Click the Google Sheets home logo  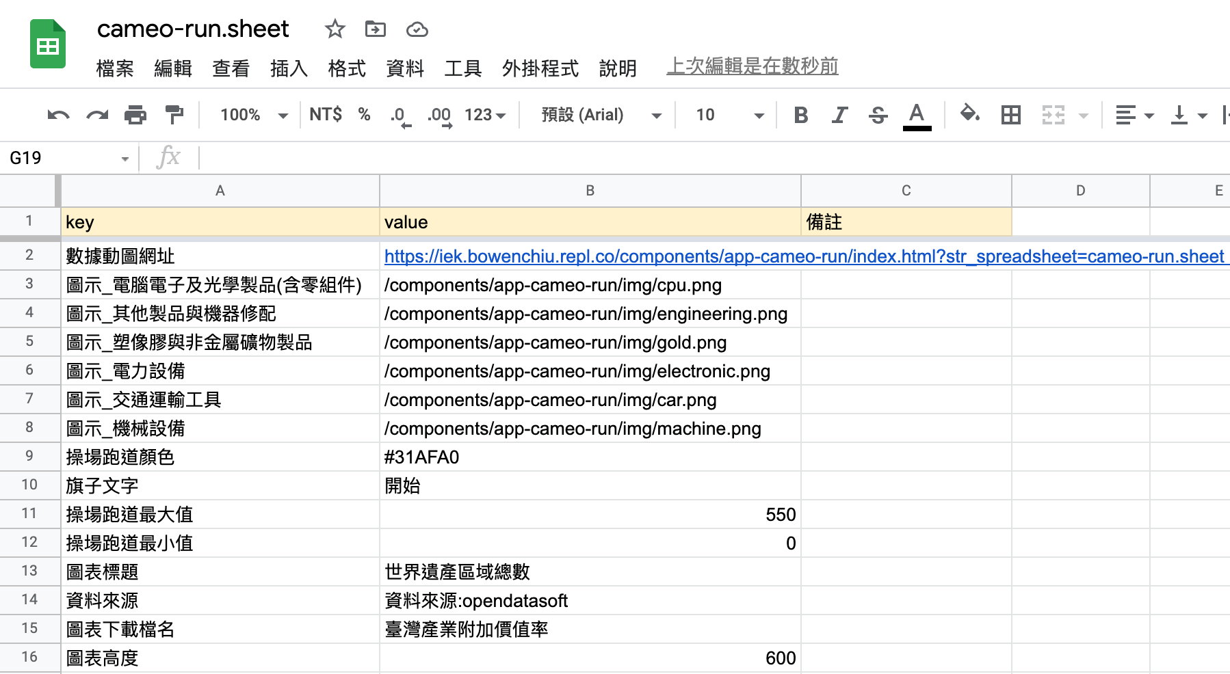pyautogui.click(x=48, y=45)
